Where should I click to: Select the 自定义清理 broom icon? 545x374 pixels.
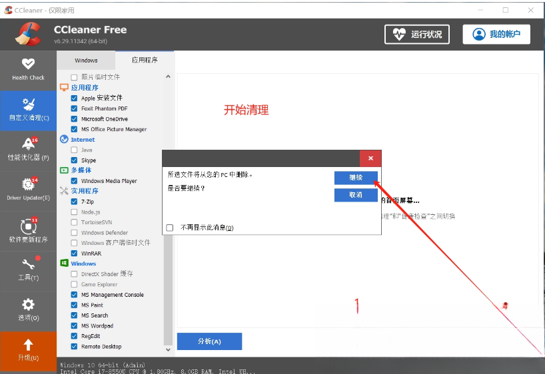(28, 104)
